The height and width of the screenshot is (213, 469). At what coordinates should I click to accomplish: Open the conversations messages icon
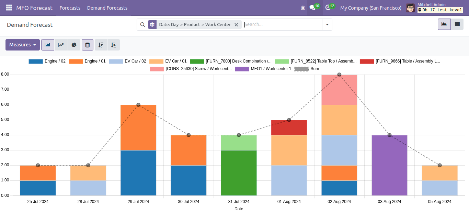click(x=312, y=8)
